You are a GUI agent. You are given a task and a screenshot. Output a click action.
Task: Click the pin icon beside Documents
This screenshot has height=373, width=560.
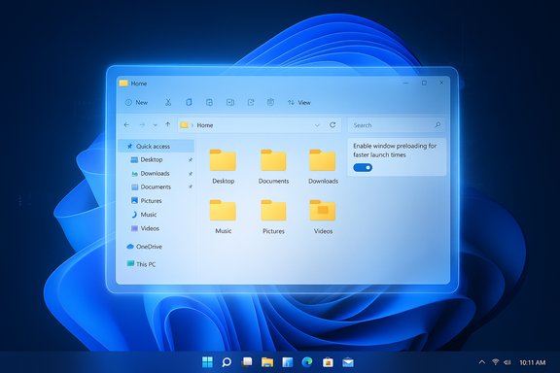[191, 187]
